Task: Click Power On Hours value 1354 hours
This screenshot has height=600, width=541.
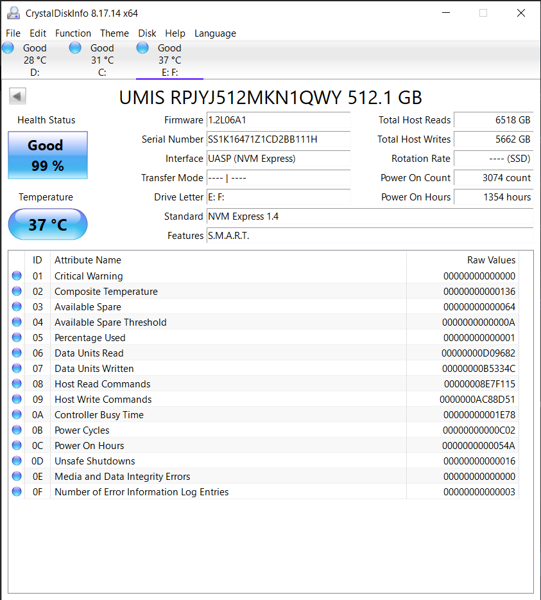Action: (x=494, y=197)
